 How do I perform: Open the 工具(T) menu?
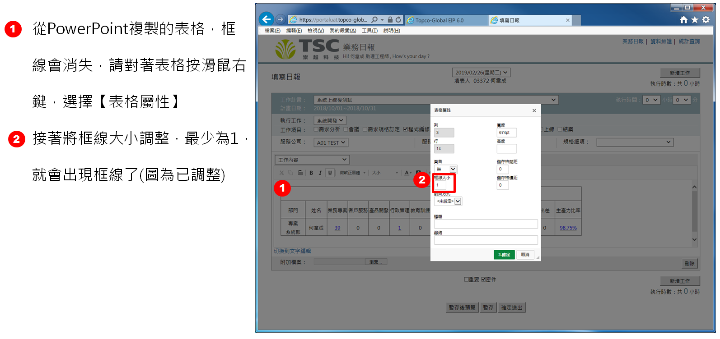coord(369,31)
